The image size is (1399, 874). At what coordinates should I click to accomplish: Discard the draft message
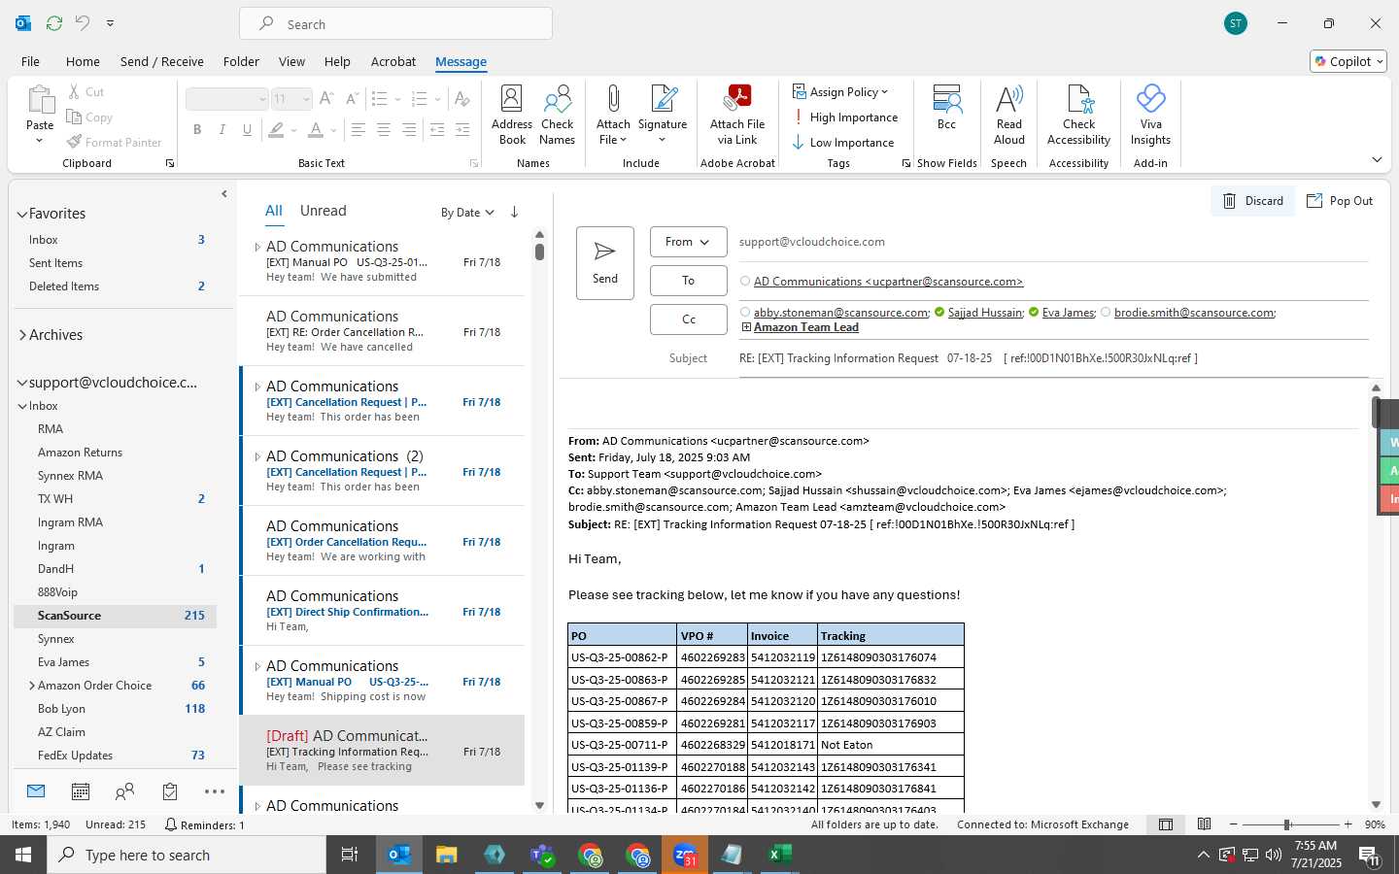point(1252,201)
